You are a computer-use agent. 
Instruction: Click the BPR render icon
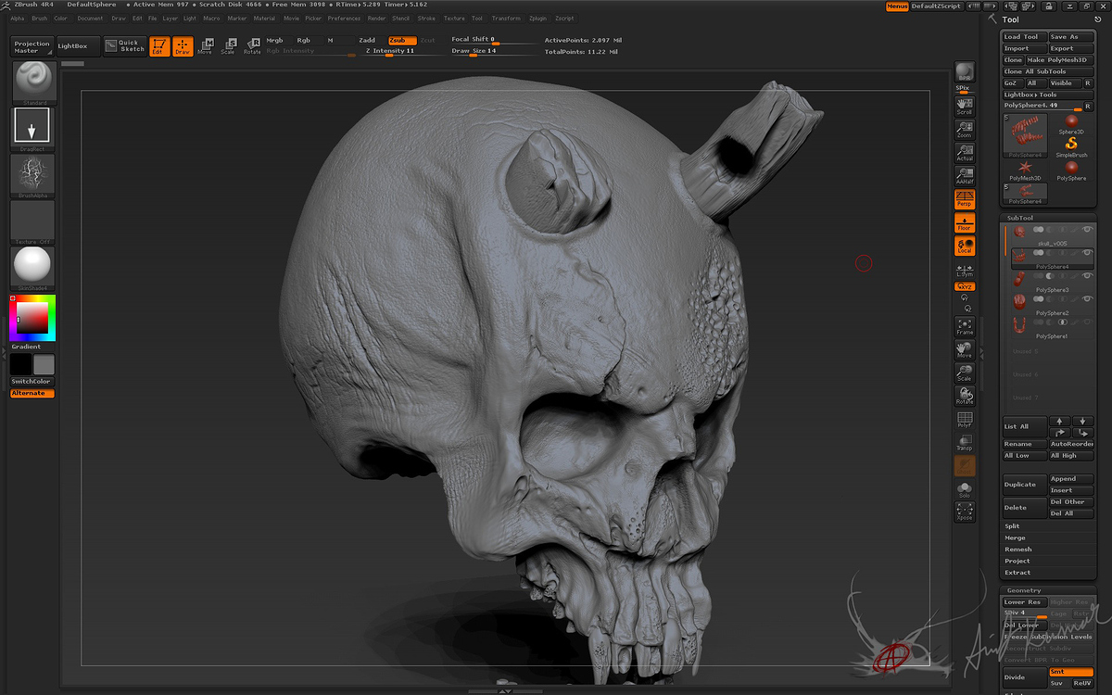pos(964,72)
